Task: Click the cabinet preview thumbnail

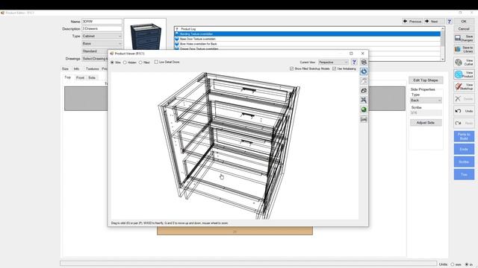Action: (x=145, y=34)
